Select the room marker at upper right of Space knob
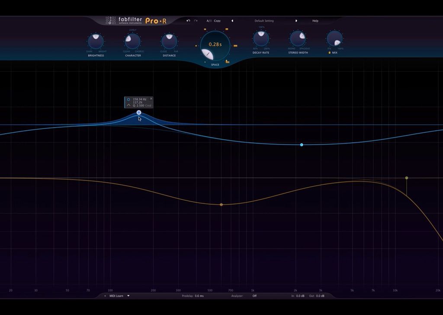Viewport: 443px width, 315px height. [x=227, y=29]
